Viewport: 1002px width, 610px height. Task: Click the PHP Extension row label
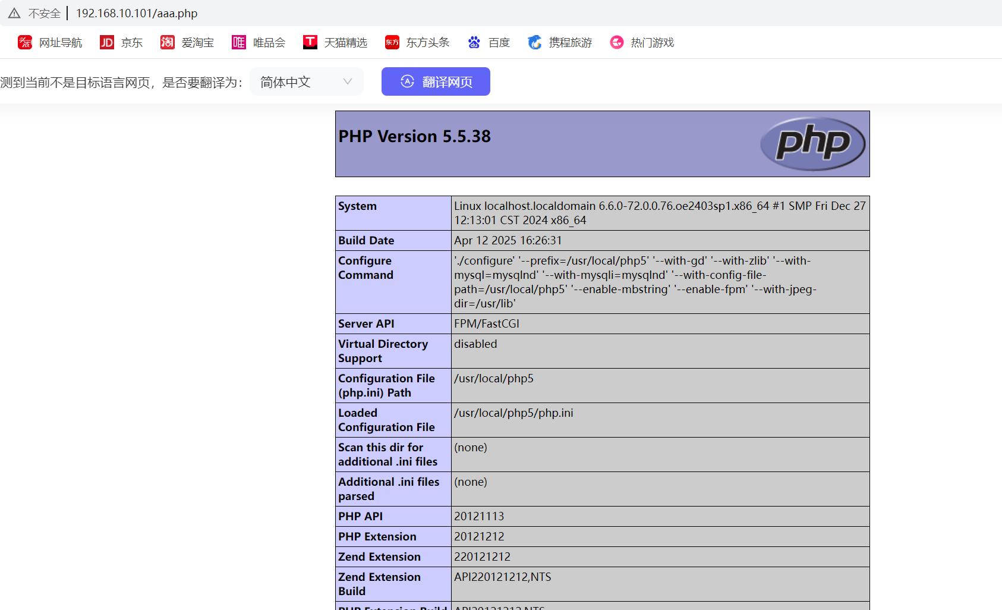(x=377, y=536)
